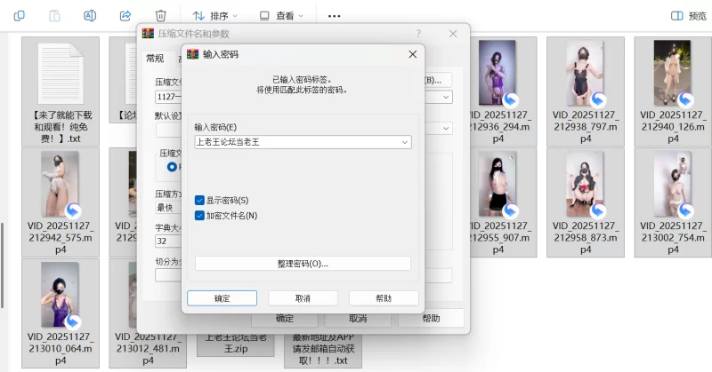Screen dimensions: 712x372
Task: Close the 输入密码 dialog
Action: (413, 54)
